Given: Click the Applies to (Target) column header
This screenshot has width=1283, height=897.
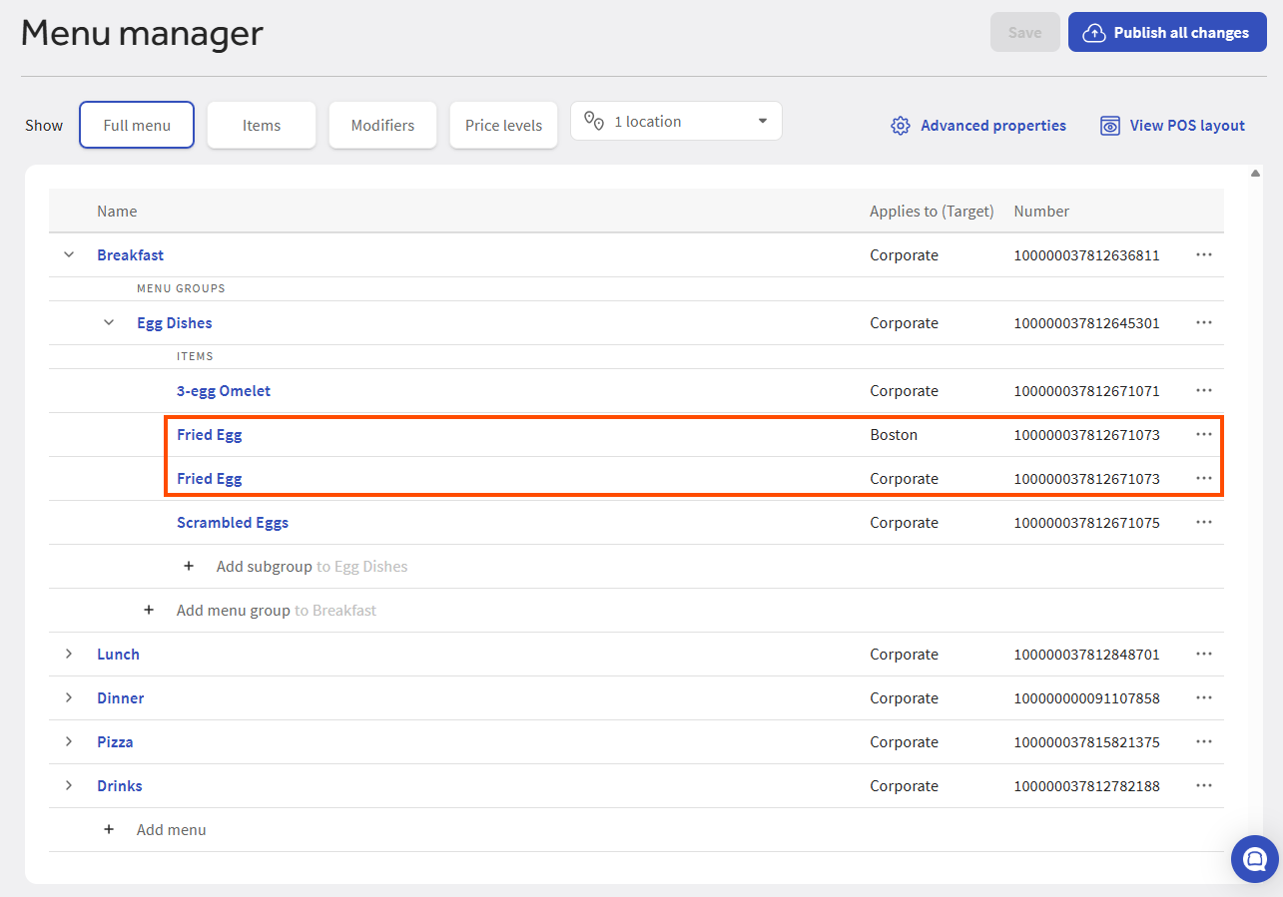Looking at the screenshot, I should (932, 212).
